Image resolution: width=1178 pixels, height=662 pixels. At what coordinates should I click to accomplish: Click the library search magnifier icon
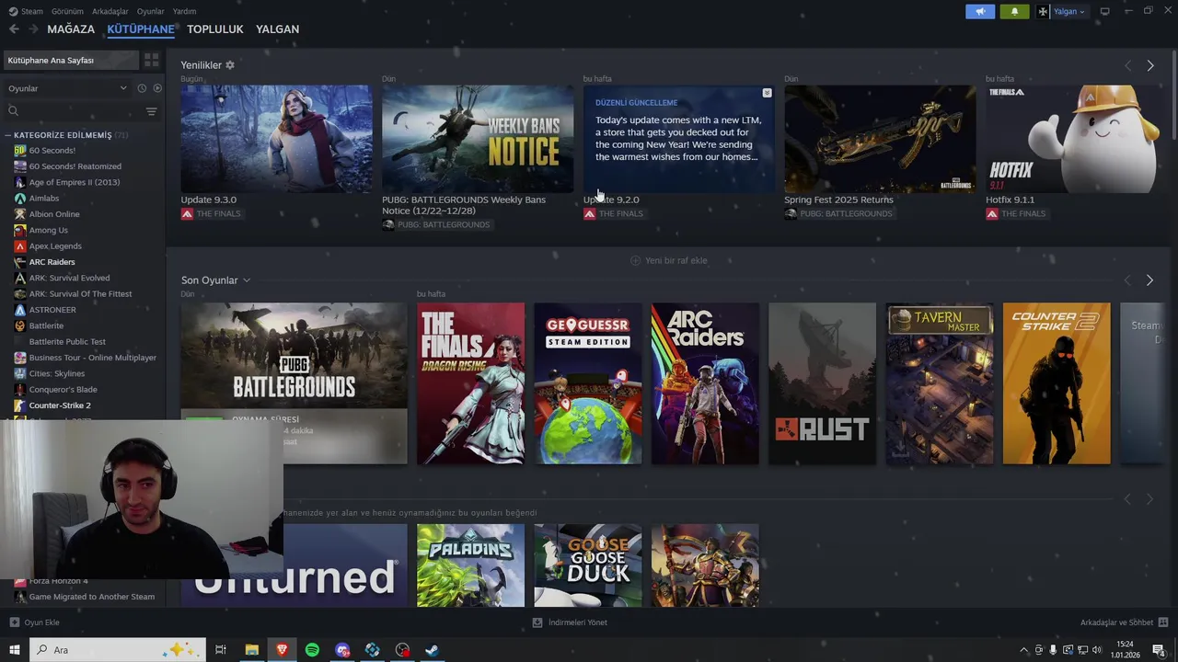coord(13,111)
